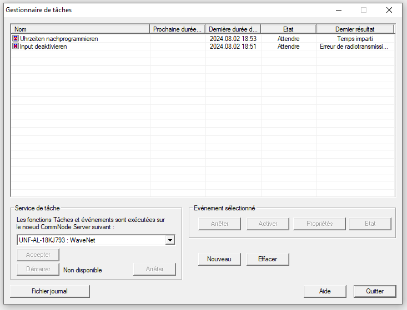Close the Gestionnaire de tâches window
407x310 pixels.
point(389,10)
